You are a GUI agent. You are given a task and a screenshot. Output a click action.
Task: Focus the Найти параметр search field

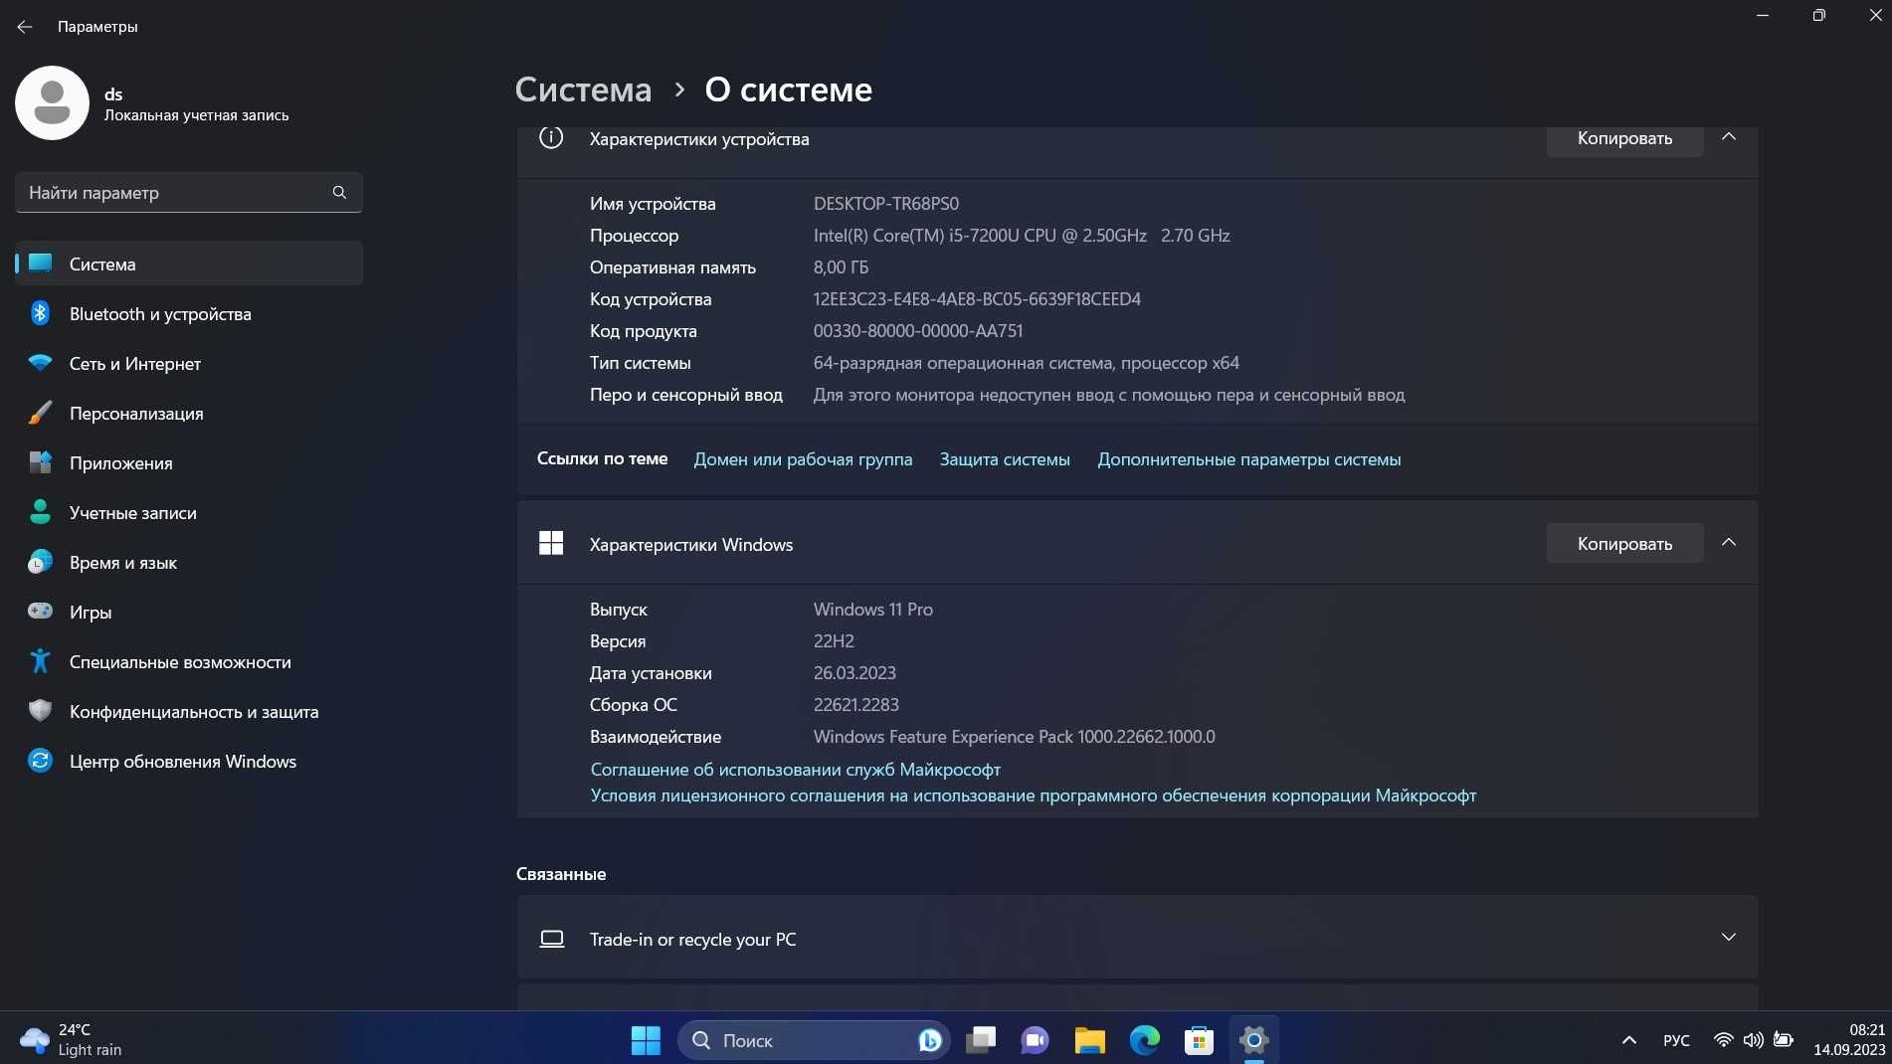click(x=189, y=192)
